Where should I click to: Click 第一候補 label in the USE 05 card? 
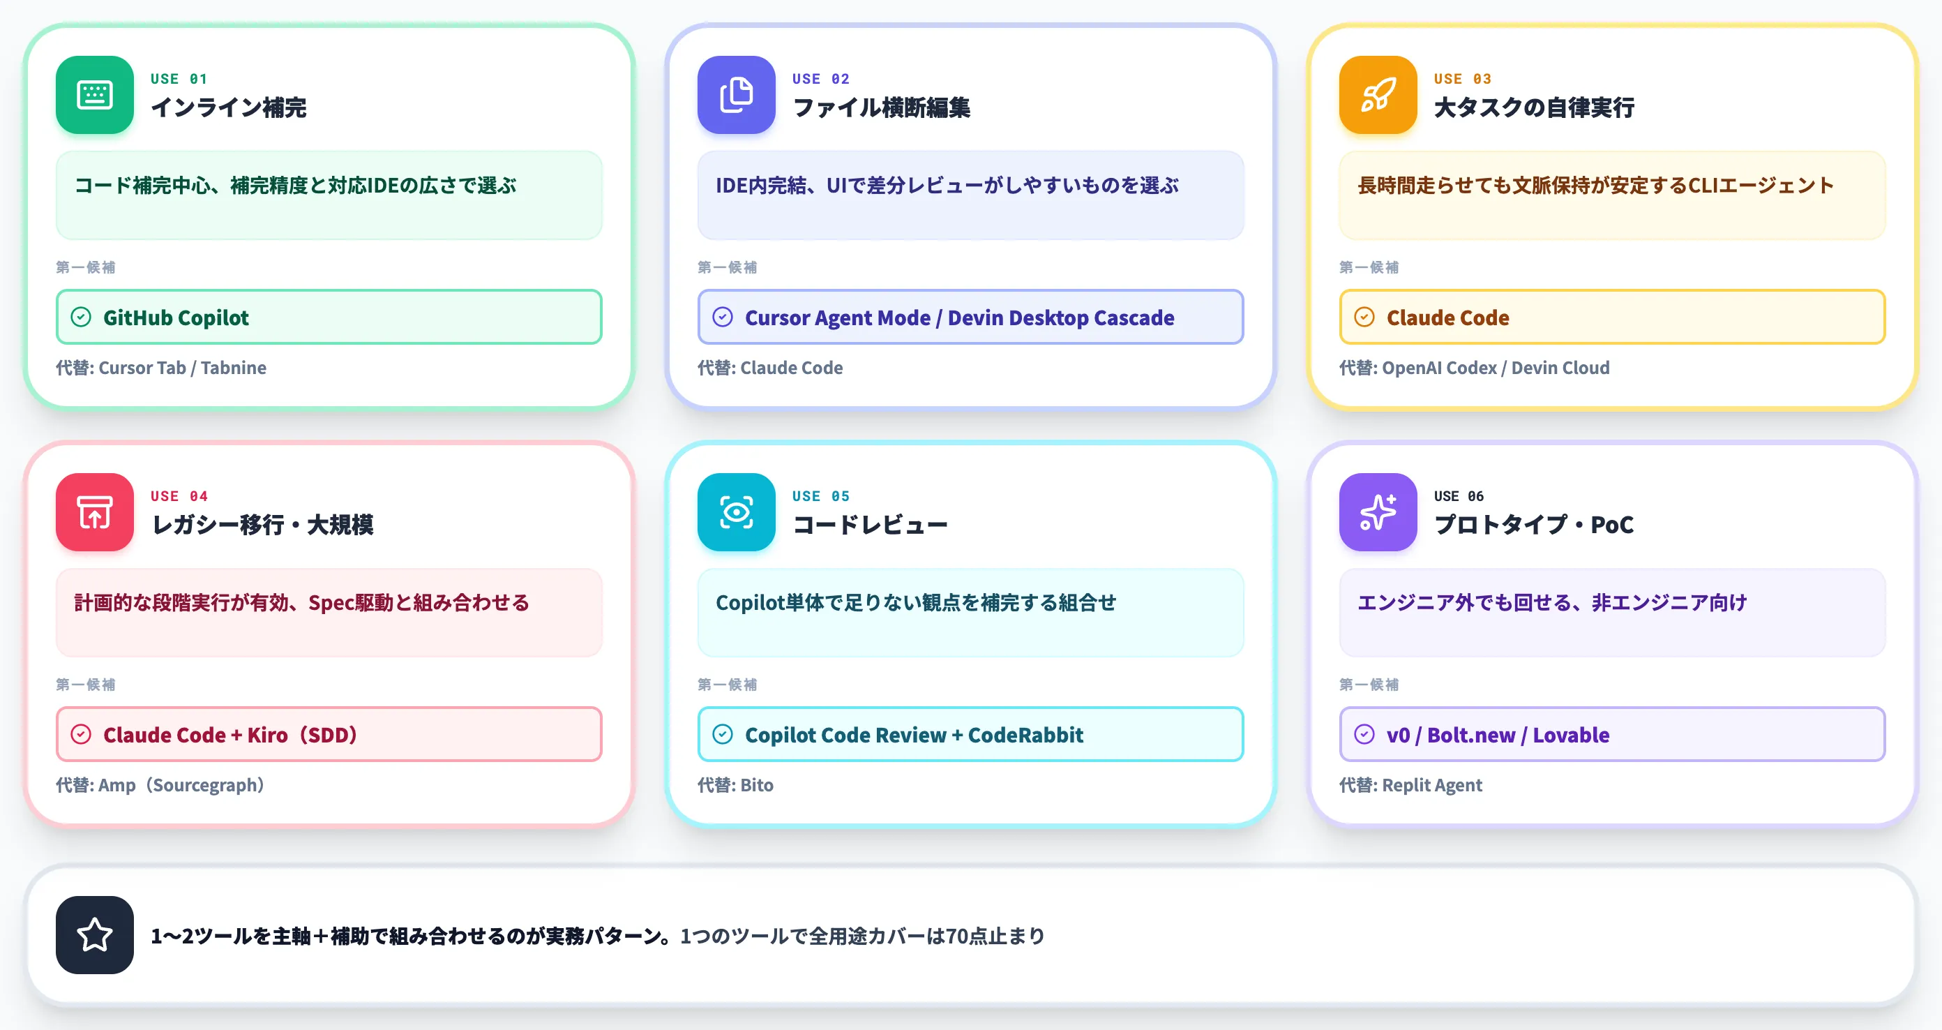point(727,684)
